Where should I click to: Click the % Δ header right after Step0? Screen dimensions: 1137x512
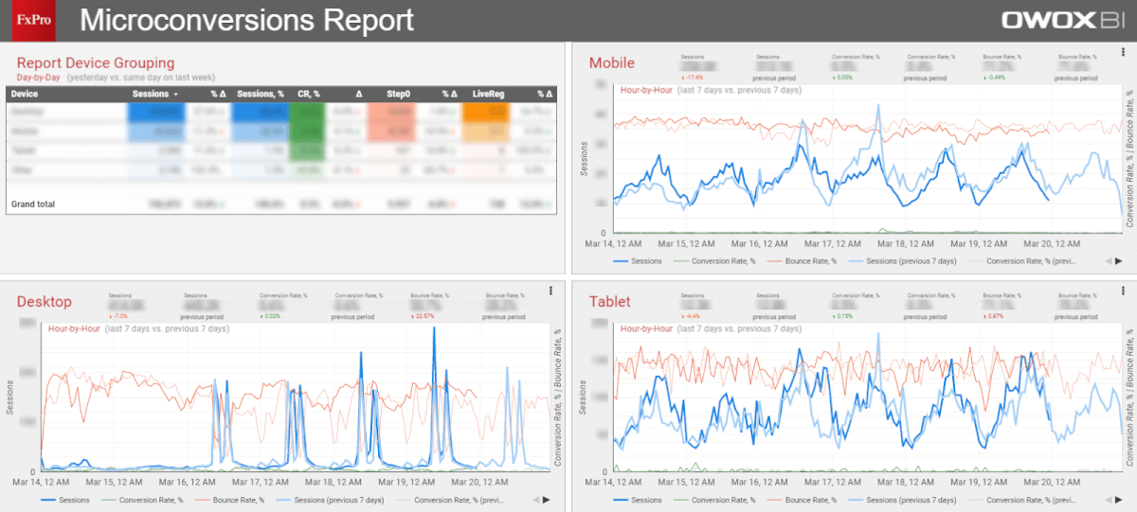[x=450, y=94]
